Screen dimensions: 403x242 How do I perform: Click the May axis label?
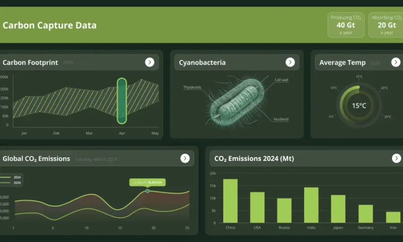[155, 133]
